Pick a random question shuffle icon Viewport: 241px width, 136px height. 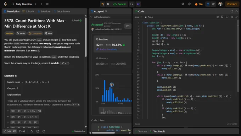pos(47,4)
